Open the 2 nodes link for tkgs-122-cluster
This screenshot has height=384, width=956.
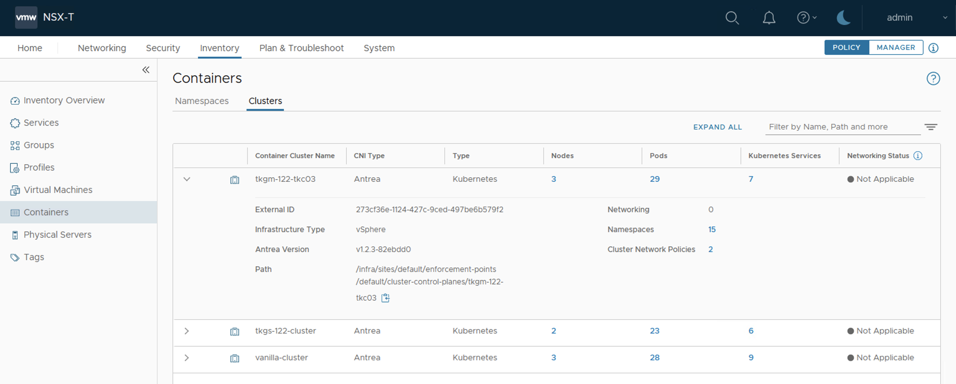point(553,331)
